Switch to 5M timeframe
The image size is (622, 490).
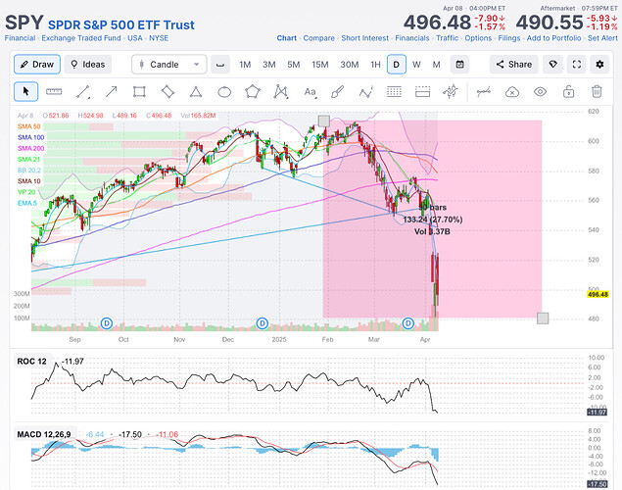[294, 65]
